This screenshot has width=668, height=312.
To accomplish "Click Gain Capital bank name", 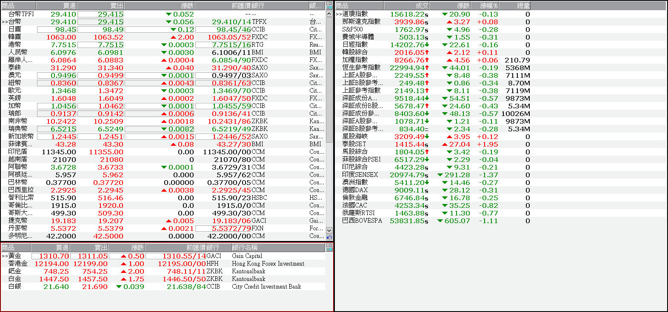I will [247, 256].
